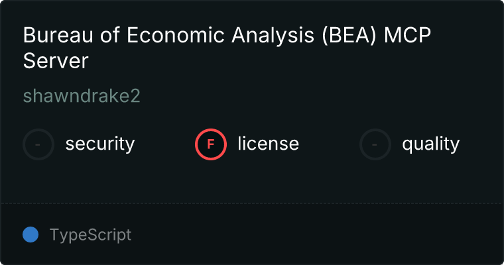Select the quality label text
504x265 pixels.
[x=430, y=144]
